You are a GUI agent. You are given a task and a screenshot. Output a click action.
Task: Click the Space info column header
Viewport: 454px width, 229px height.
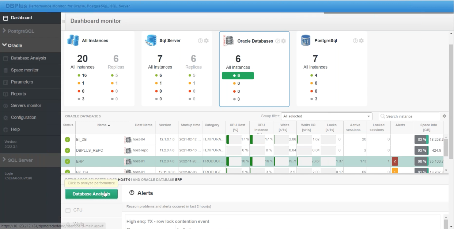[x=429, y=127]
